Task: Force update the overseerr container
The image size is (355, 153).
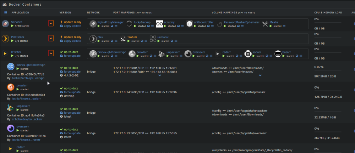Action: [x=70, y=133]
